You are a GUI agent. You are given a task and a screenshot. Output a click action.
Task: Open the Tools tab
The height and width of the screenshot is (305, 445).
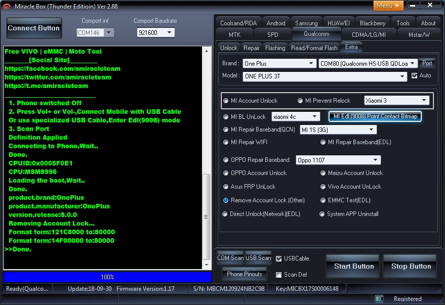click(x=403, y=23)
